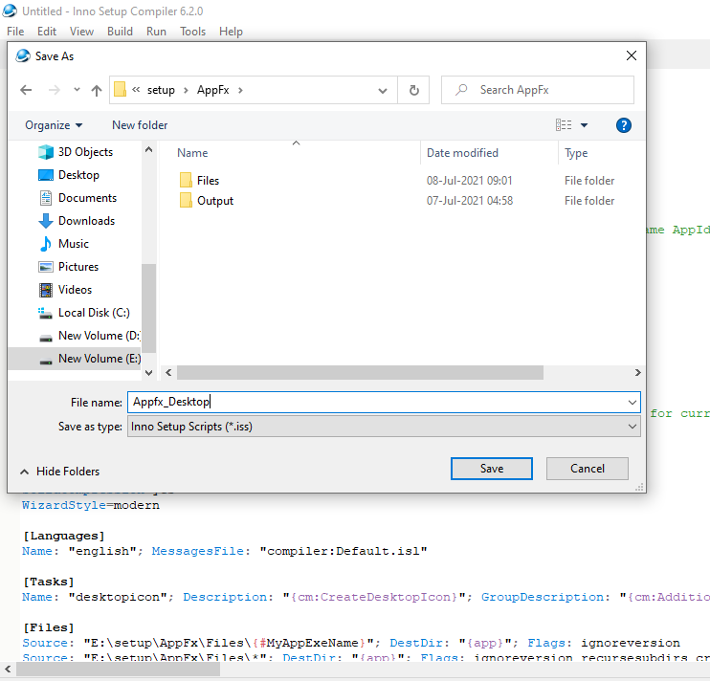This screenshot has width=710, height=681.
Task: Click file list right scroll arrow
Action: pyautogui.click(x=637, y=372)
